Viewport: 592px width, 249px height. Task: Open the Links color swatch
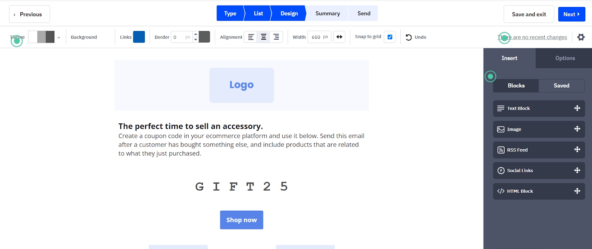click(x=139, y=37)
